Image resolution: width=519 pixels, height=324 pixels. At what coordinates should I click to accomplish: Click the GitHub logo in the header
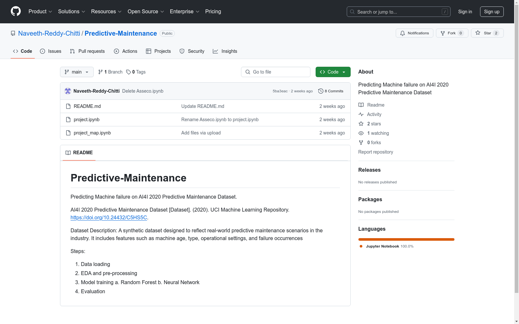[16, 11]
